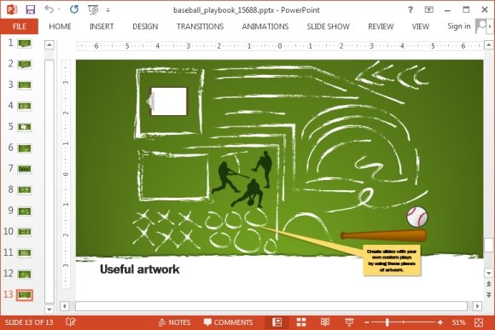Viewport: 495px width, 330px height.
Task: Save the presentation with the floppy disk icon
Action: pos(31,9)
